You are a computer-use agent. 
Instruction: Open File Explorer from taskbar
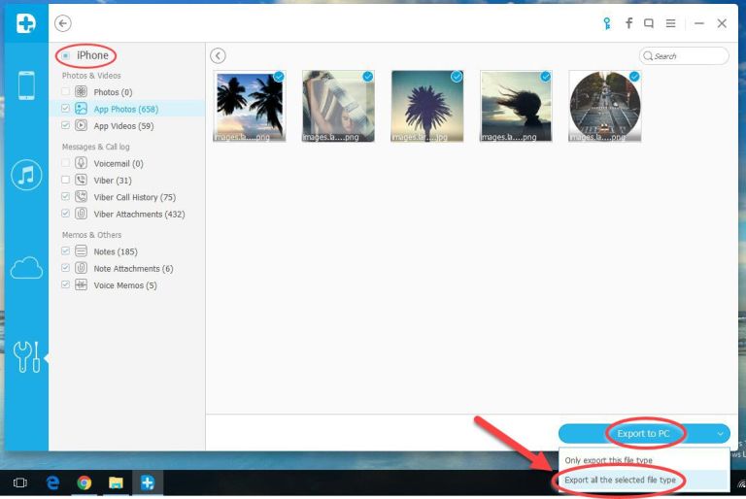(x=116, y=482)
